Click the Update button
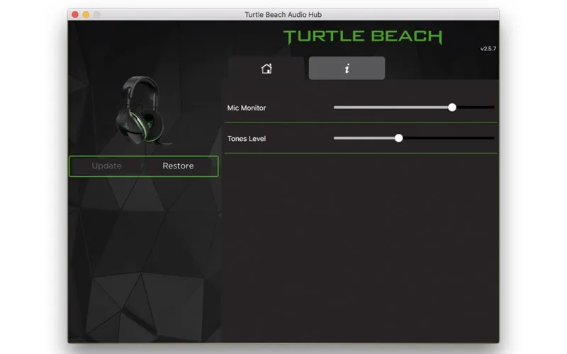The width and height of the screenshot is (567, 354). coord(106,166)
